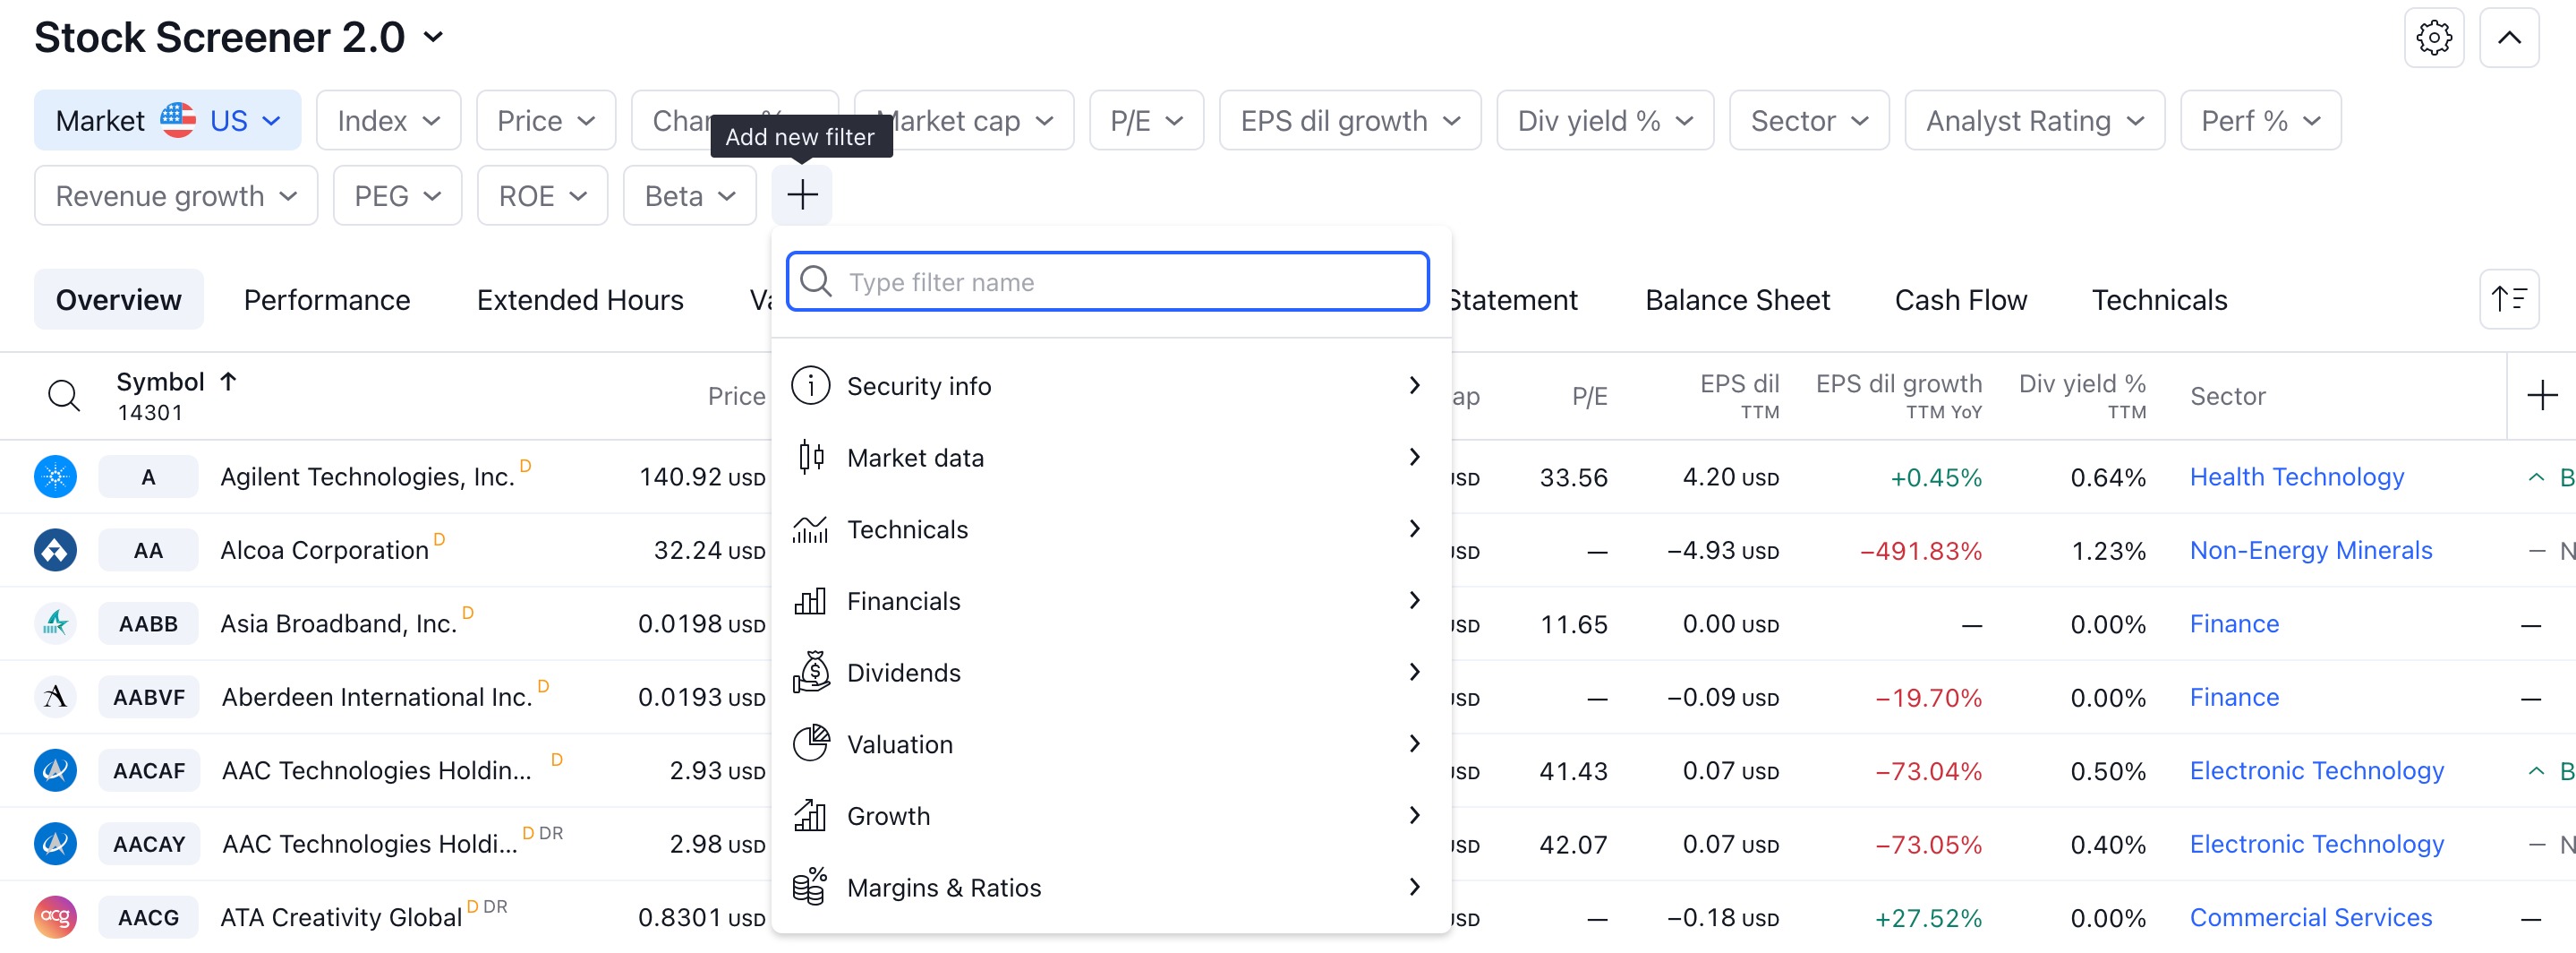The width and height of the screenshot is (2576, 953).
Task: Open the Analyst Rating filter dropdown
Action: tap(2034, 120)
